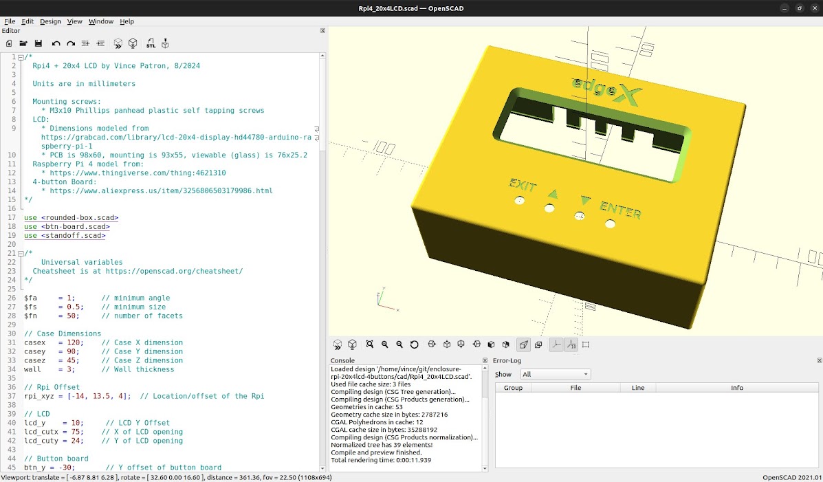Open the View menu
Viewport: 823px width, 482px height.
(74, 21)
